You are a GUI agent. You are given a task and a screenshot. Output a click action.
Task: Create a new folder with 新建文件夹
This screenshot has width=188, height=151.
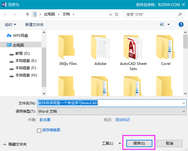(x=34, y=24)
